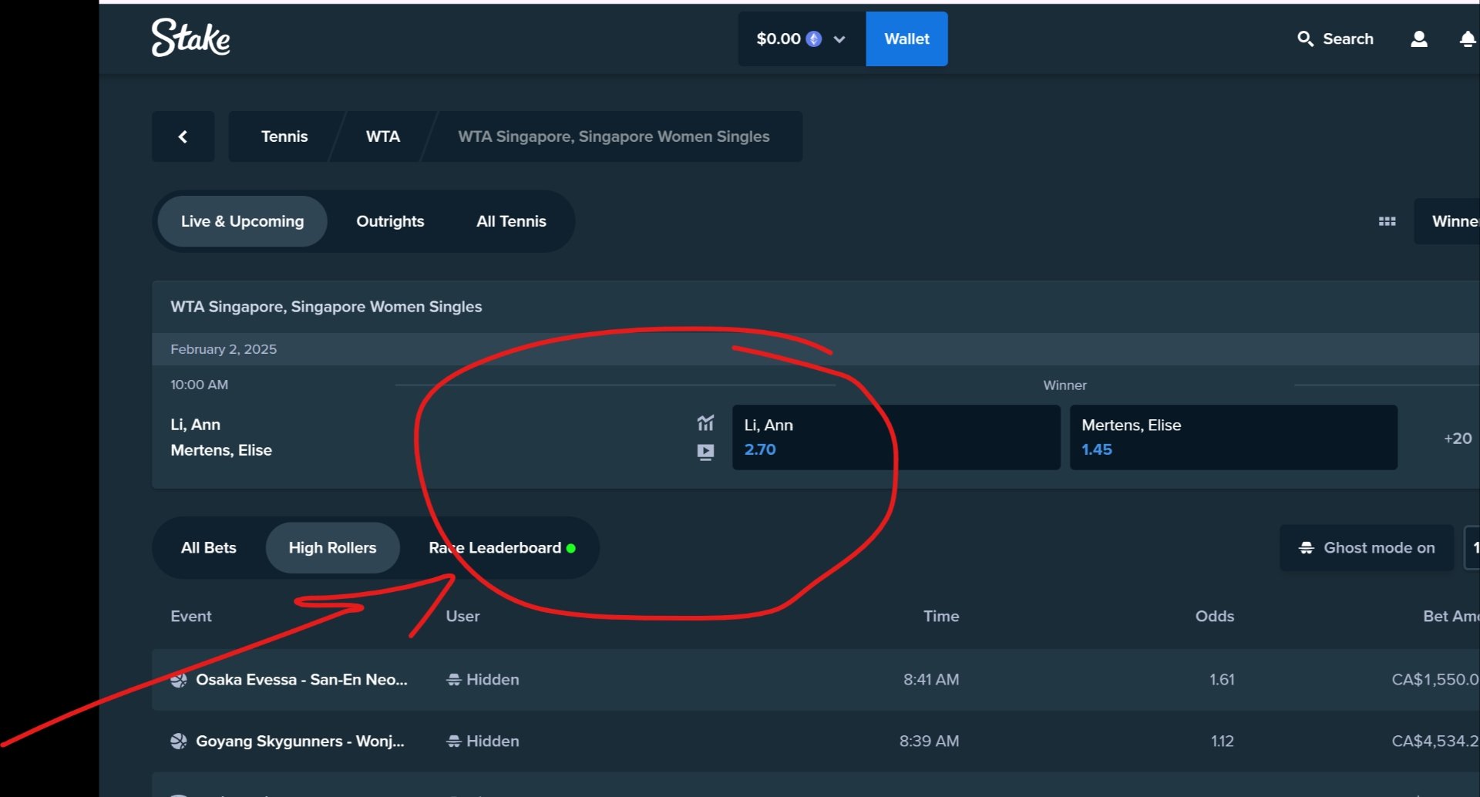Open the Wallet

(906, 39)
